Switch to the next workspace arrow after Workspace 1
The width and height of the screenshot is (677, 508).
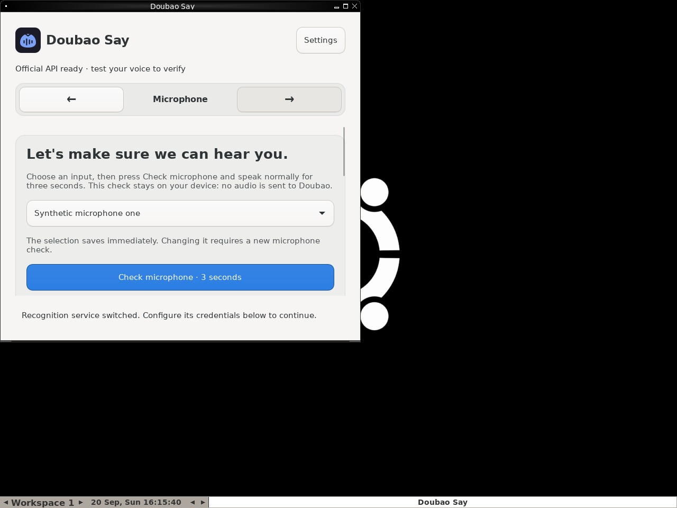click(81, 503)
